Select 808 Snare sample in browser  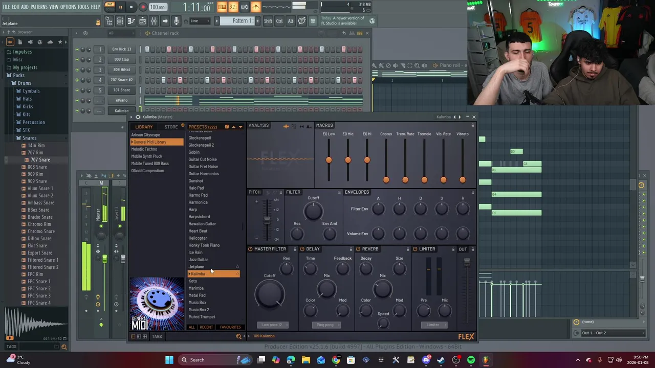click(x=37, y=167)
